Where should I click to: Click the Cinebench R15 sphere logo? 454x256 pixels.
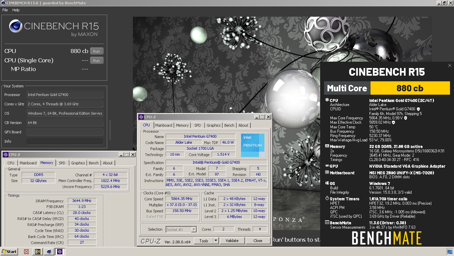coord(15,27)
